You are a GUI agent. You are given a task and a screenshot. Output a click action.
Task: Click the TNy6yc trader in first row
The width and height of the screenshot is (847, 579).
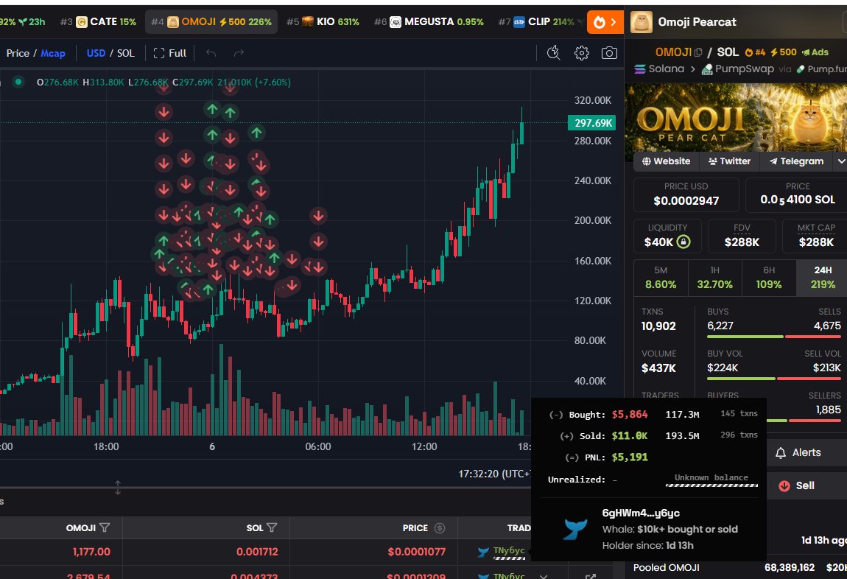(x=509, y=550)
